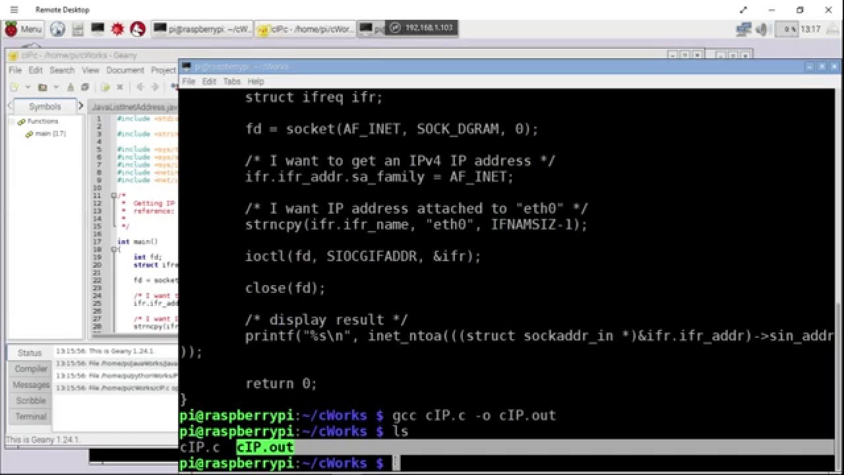Launch terminal from the panel launcher
The height and width of the screenshot is (475, 844).
coord(98,28)
